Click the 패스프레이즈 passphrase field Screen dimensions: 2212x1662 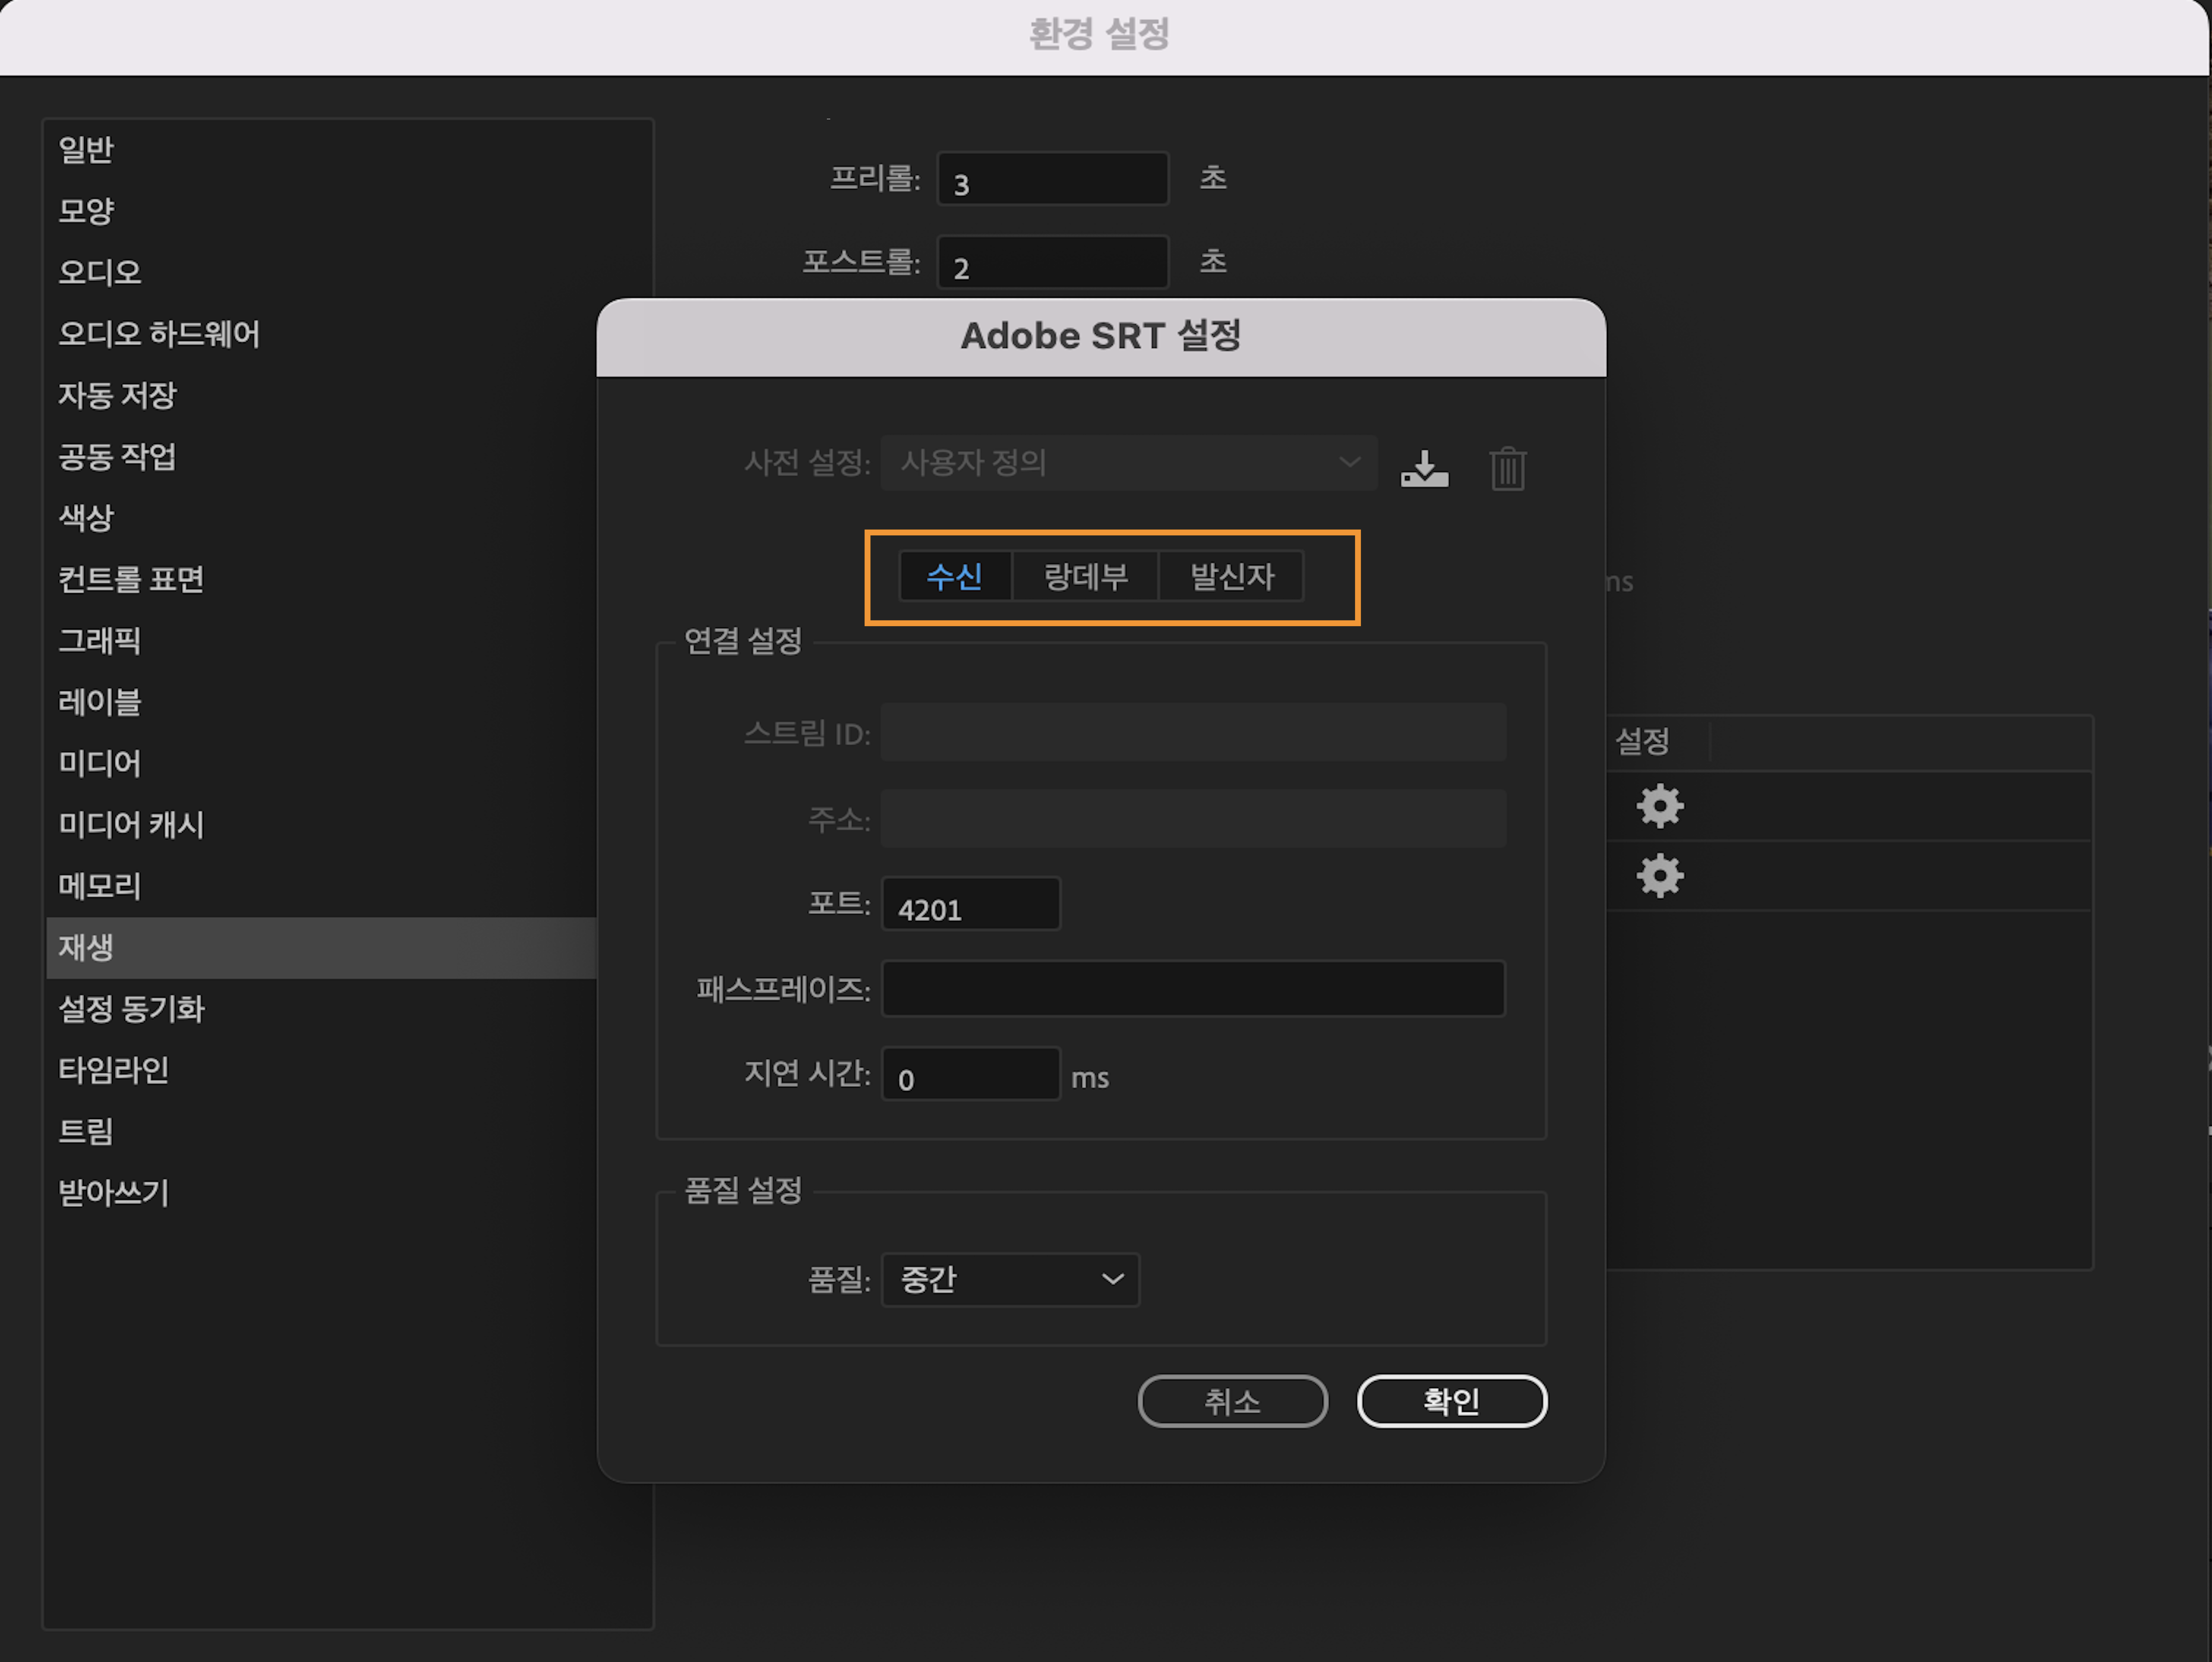[1192, 988]
